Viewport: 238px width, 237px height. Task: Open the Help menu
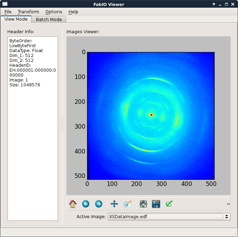coord(73,12)
